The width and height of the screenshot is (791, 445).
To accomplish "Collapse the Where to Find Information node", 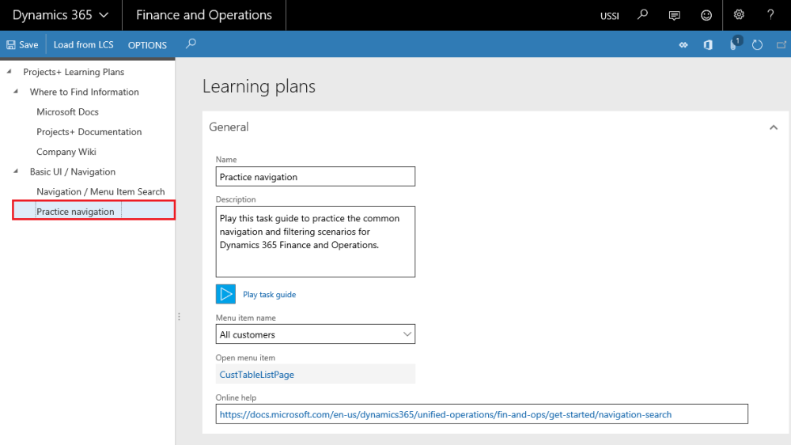I will click(16, 92).
